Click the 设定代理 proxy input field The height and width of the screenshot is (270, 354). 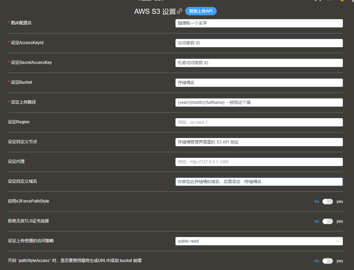(259, 162)
